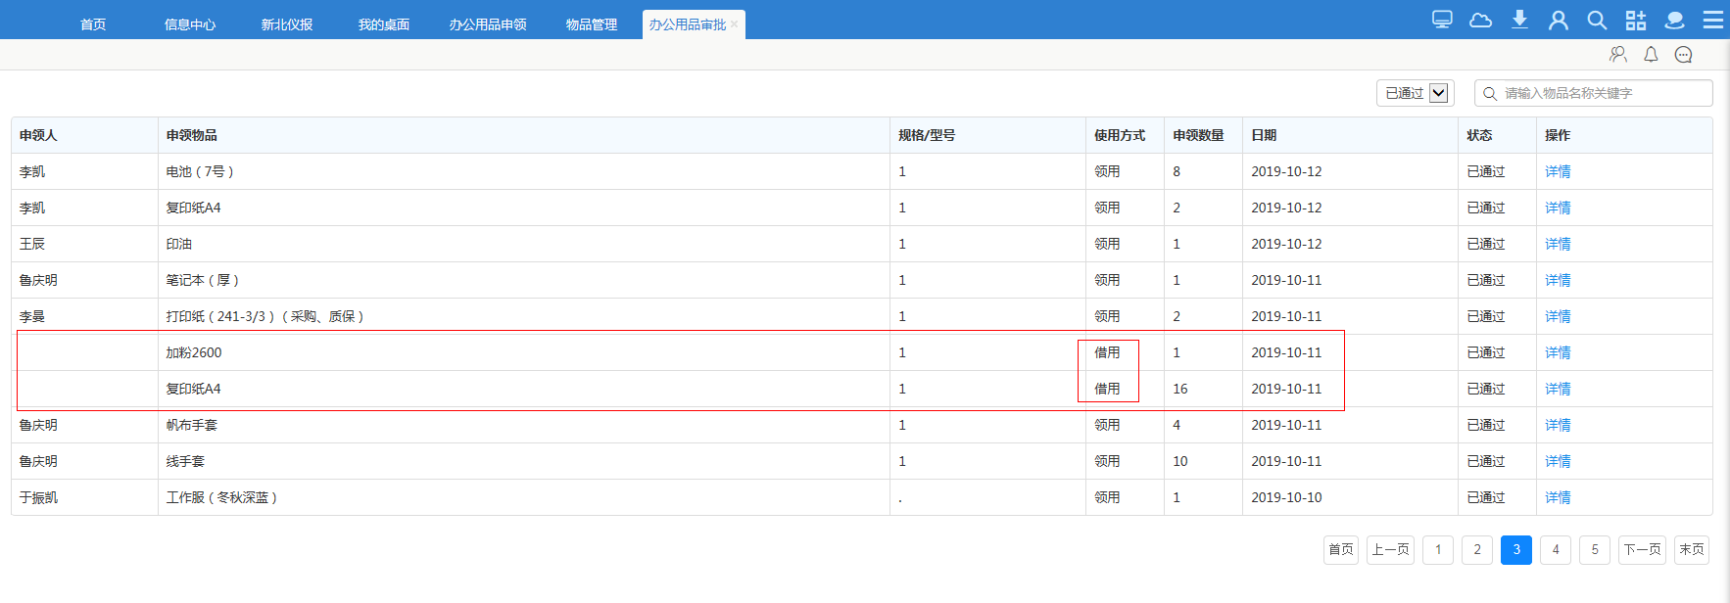Go to page 4 in pagination

[1556, 549]
